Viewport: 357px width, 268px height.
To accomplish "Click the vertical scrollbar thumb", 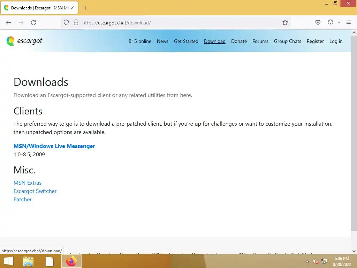I will [x=354, y=133].
